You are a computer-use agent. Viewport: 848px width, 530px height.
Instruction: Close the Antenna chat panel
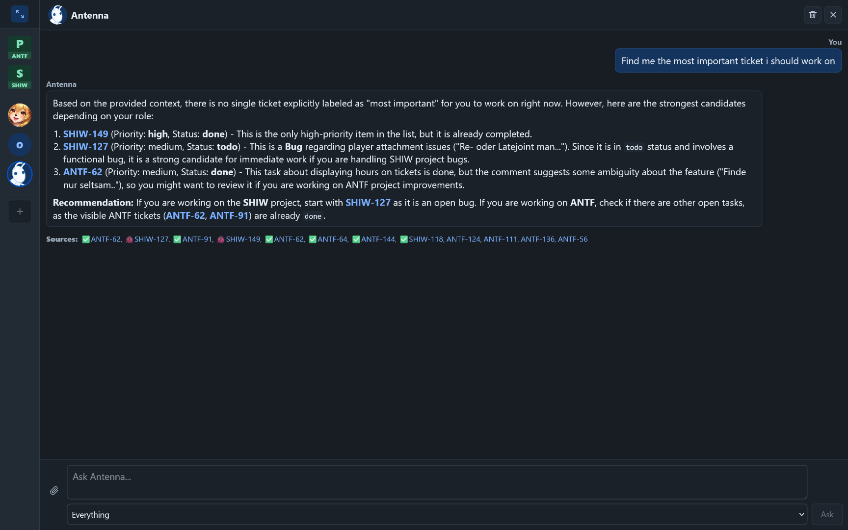coord(833,15)
